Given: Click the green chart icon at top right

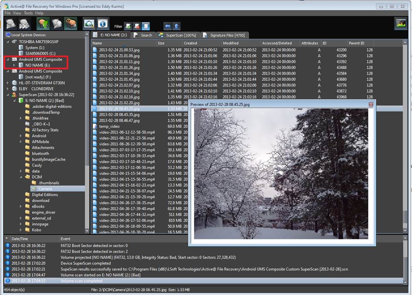Looking at the screenshot, I should click(401, 24).
